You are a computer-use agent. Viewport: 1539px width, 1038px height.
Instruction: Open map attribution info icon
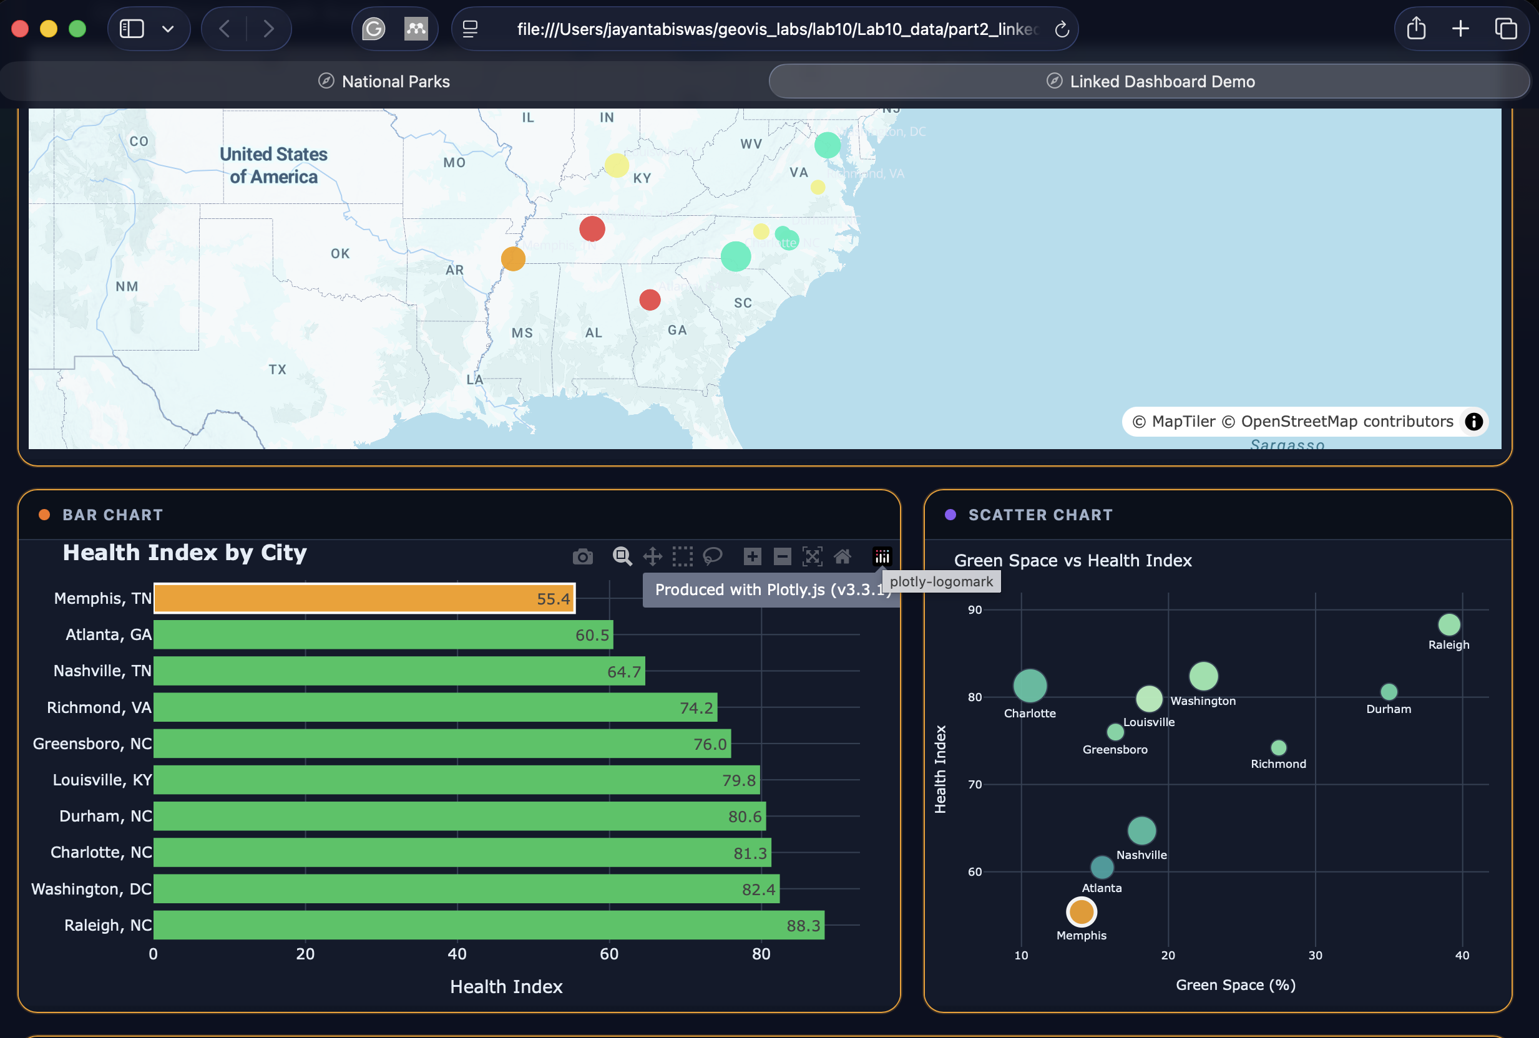click(x=1474, y=422)
